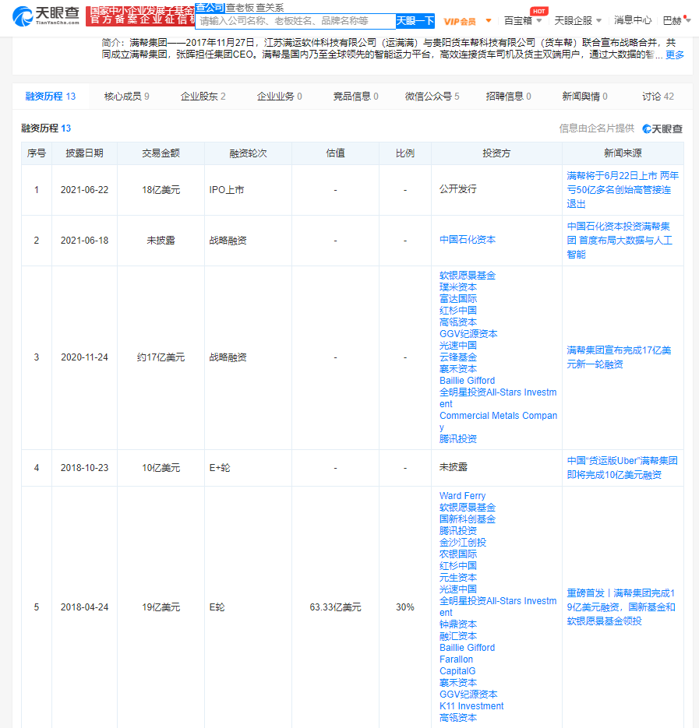Expand the VIP会员 dropdown arrow

[x=489, y=20]
